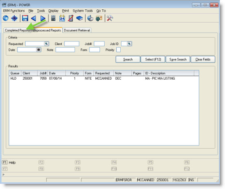Open the Tools menu
Screen dimensions: 225x189
pyautogui.click(x=41, y=11)
